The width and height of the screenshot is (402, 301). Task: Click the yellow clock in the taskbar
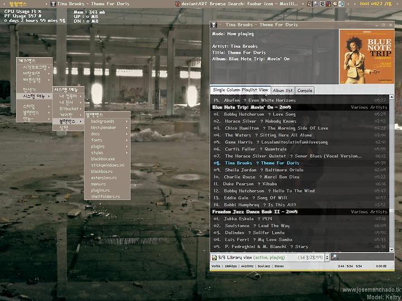coord(376,4)
